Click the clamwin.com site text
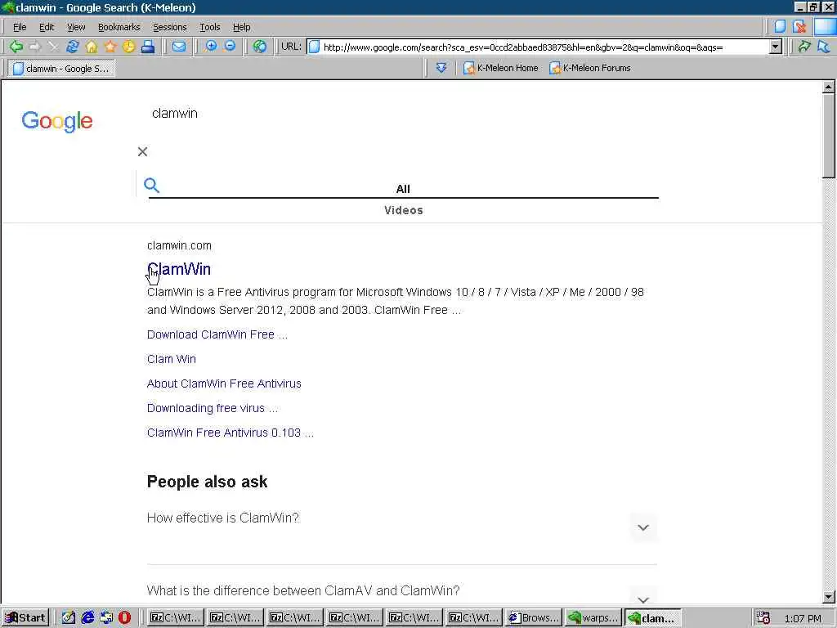The width and height of the screenshot is (837, 628). 179,245
